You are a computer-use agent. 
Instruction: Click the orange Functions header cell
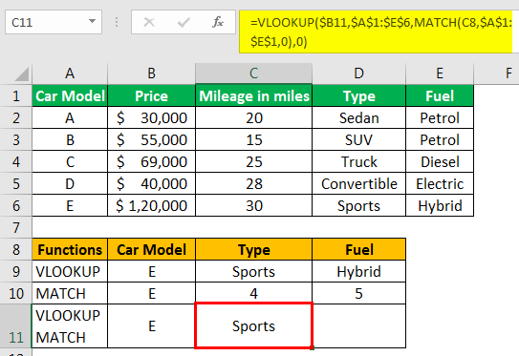coord(70,249)
